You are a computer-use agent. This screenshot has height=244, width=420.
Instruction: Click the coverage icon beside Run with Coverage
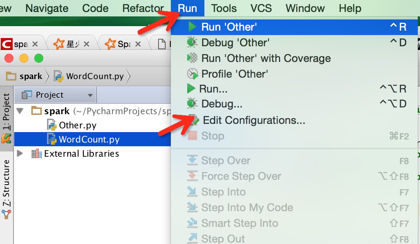192,58
